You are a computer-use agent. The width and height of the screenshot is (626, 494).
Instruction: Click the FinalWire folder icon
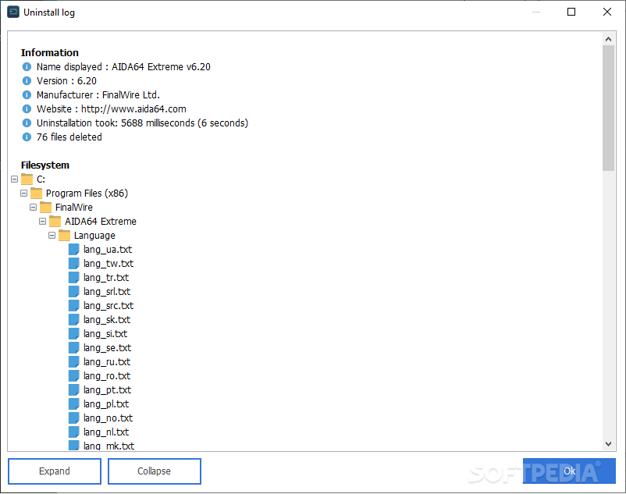(x=45, y=207)
